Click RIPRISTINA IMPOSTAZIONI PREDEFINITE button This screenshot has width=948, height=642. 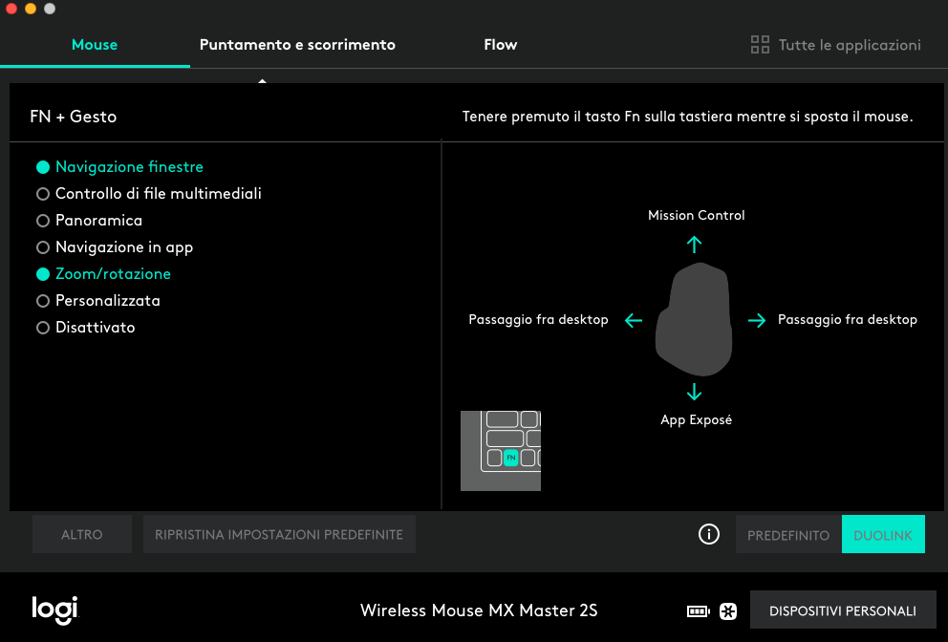point(279,535)
